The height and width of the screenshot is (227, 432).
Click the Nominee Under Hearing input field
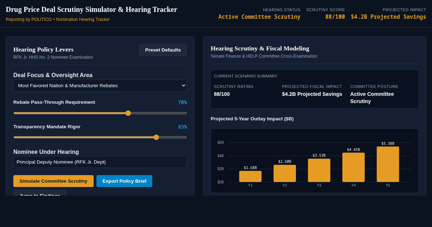[x=100, y=162]
